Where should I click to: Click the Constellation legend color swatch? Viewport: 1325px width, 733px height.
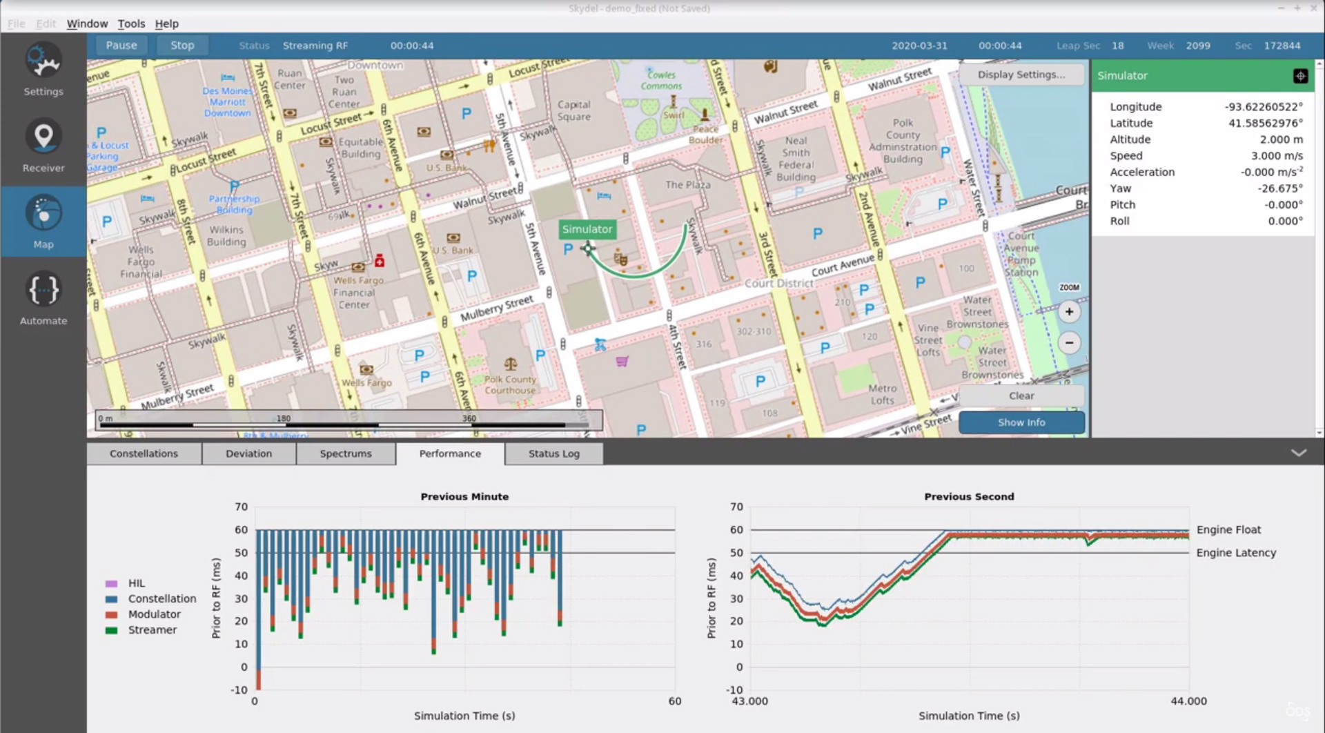coord(112,599)
